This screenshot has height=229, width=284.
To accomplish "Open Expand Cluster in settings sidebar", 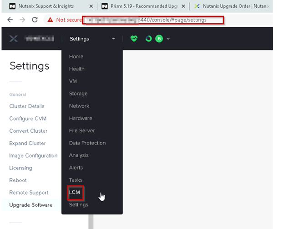I will click(27, 143).
